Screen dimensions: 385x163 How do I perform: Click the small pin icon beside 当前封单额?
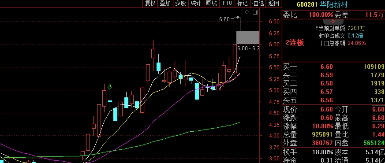pos(317,29)
